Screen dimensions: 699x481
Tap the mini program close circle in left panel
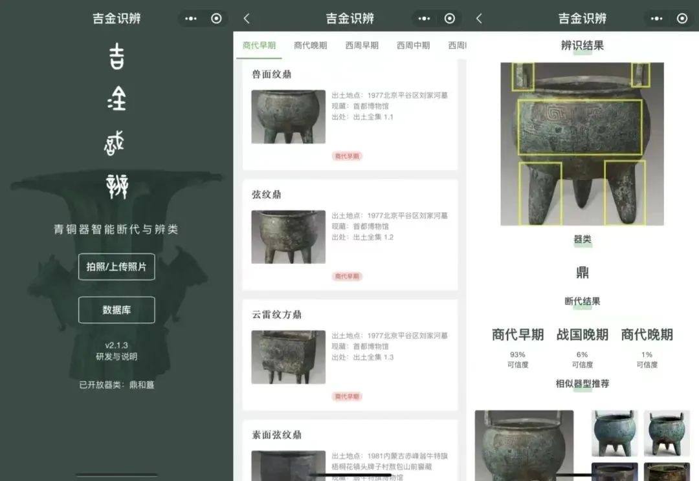(216, 19)
